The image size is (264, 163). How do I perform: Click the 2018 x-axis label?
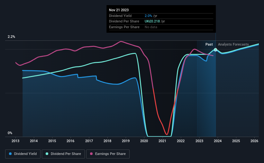[107, 141]
